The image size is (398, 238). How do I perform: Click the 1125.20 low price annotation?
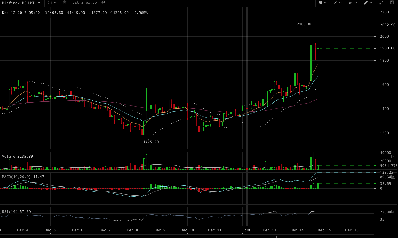[151, 142]
